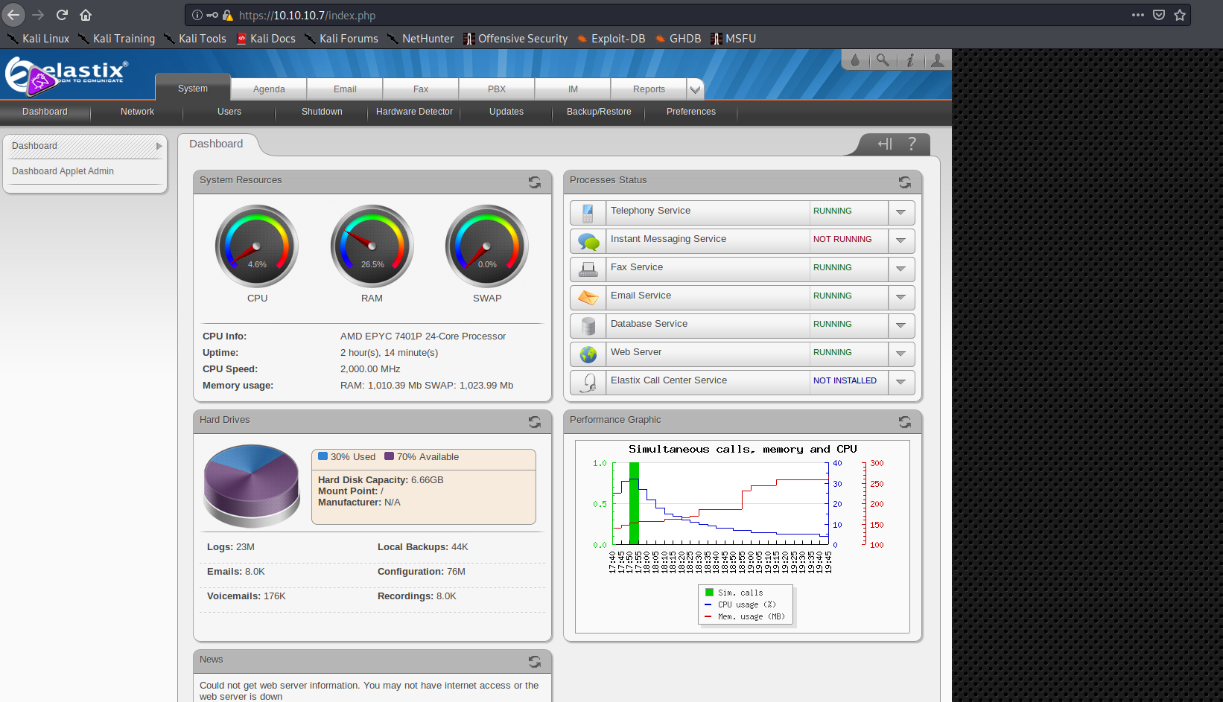This screenshot has height=702, width=1223.
Task: Click the chevron next to the Reports tab
Action: pyautogui.click(x=695, y=89)
